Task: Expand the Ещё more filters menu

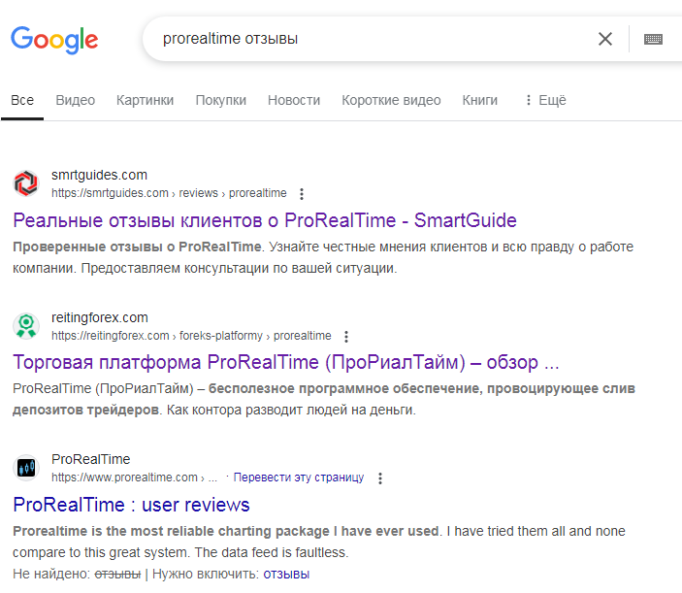Action: point(544,100)
